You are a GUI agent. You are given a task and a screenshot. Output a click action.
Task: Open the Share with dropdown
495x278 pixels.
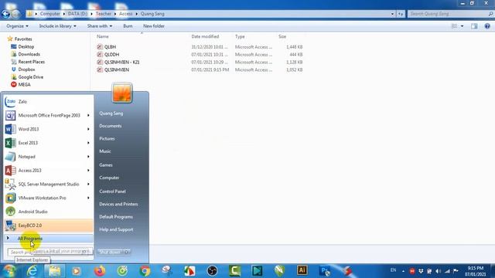[x=100, y=26]
